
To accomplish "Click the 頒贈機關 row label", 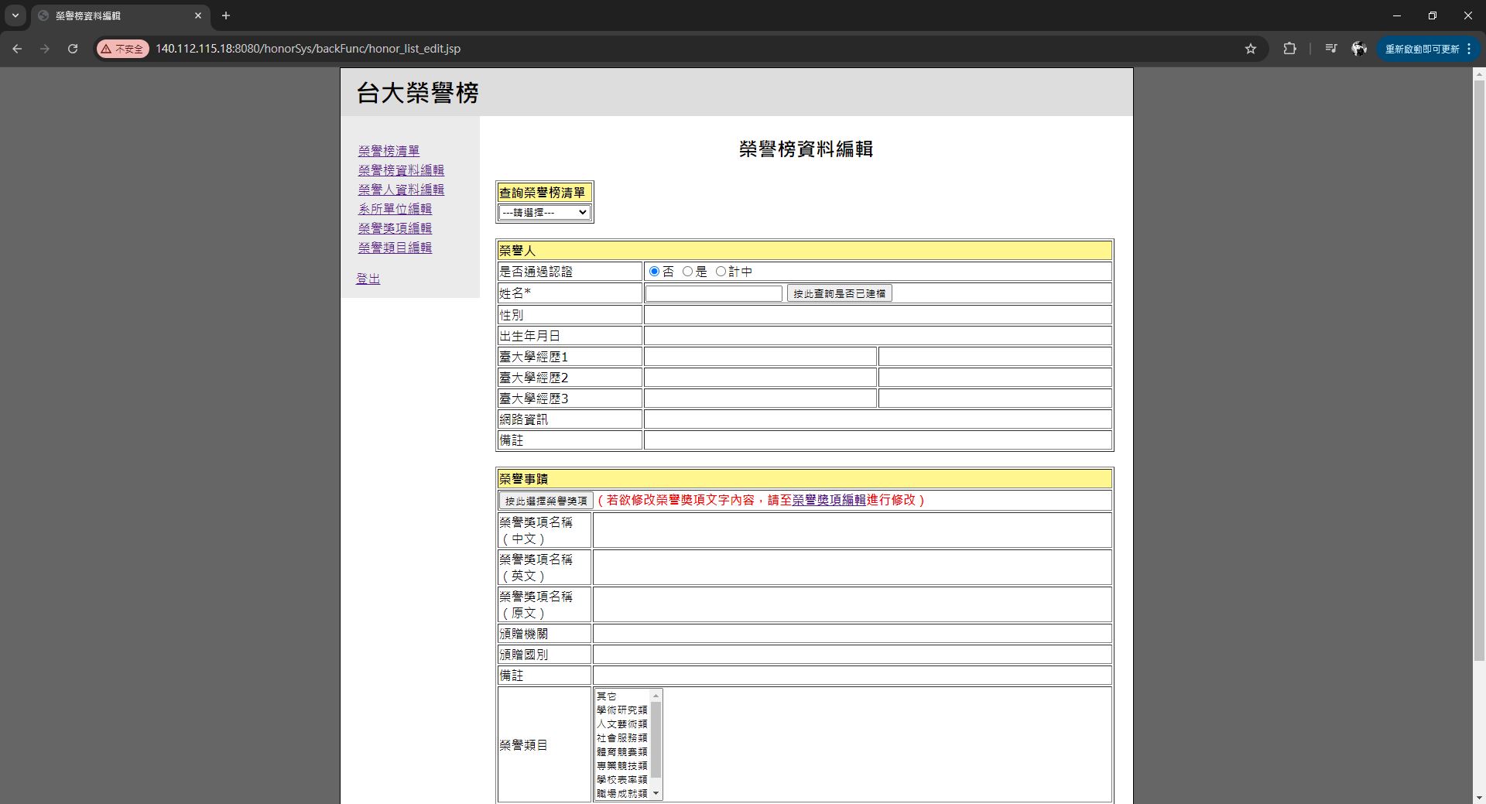I will click(x=524, y=634).
